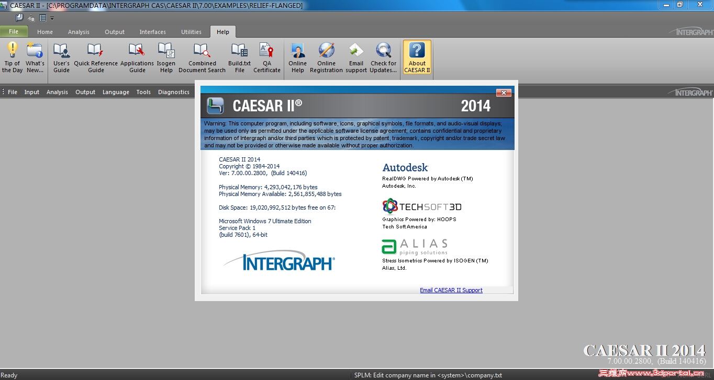
Task: Launch Combined Document Search
Action: [202, 57]
